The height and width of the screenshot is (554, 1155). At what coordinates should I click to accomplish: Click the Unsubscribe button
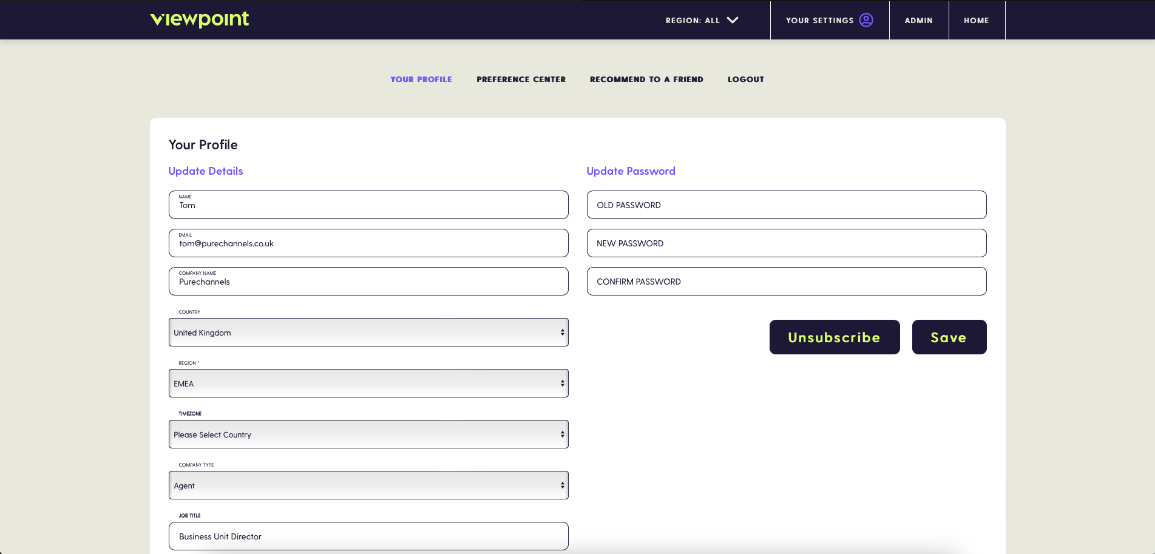tap(835, 337)
